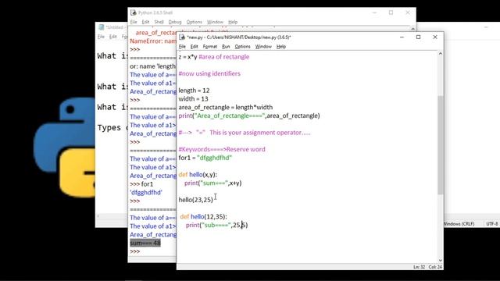Image resolution: width=500 pixels, height=281 pixels.
Task: Click the last '>>>' prompt in shell
Action: 134,251
